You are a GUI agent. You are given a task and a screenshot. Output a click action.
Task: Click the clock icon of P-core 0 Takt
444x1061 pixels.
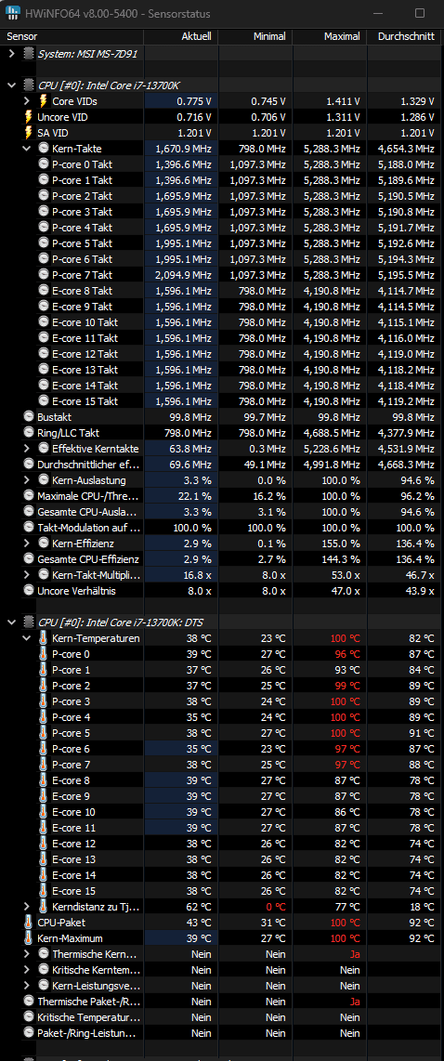click(44, 164)
